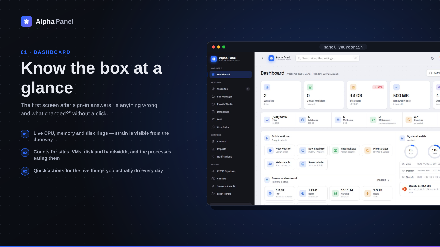Click the New mailbox quick action
440x247 pixels.
[345, 150]
